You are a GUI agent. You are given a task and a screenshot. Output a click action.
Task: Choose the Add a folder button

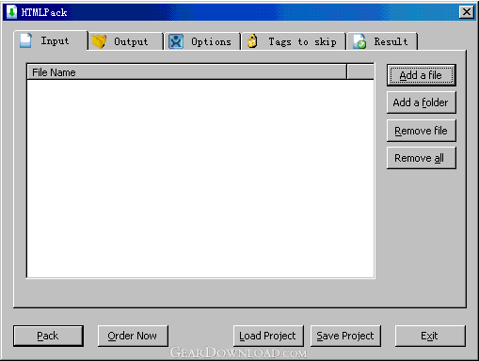click(421, 102)
